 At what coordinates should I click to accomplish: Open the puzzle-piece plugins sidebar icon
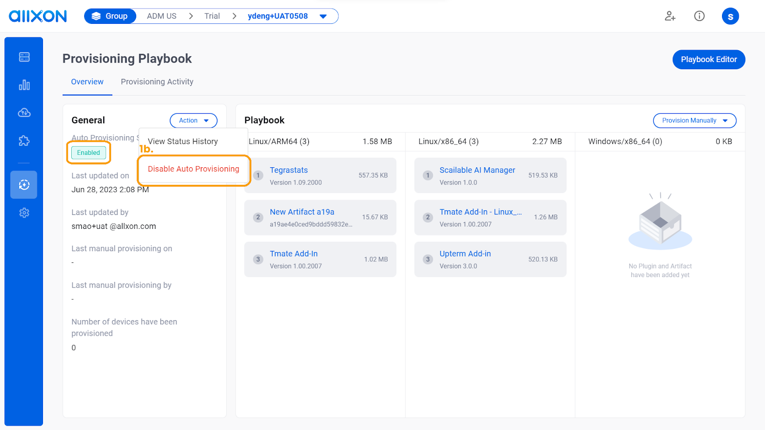[24, 141]
